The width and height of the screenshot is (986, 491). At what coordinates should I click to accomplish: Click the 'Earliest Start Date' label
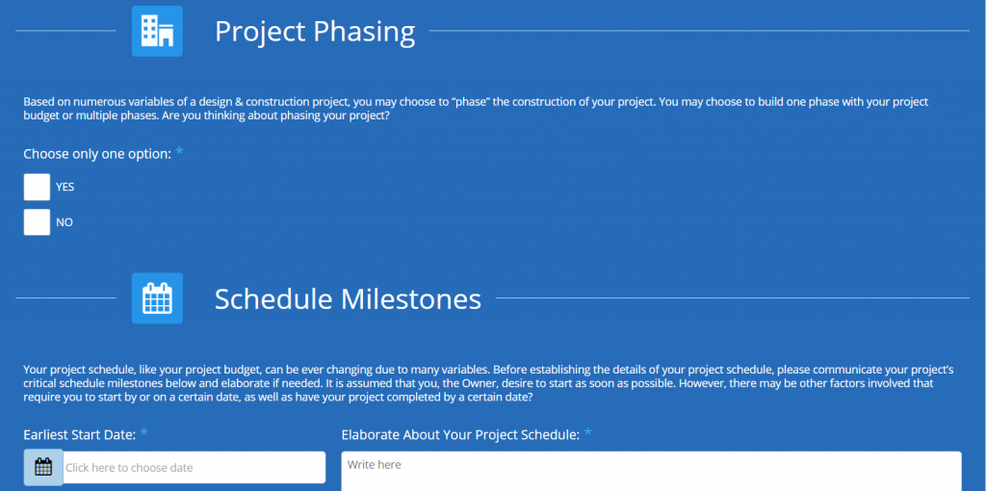[79, 435]
